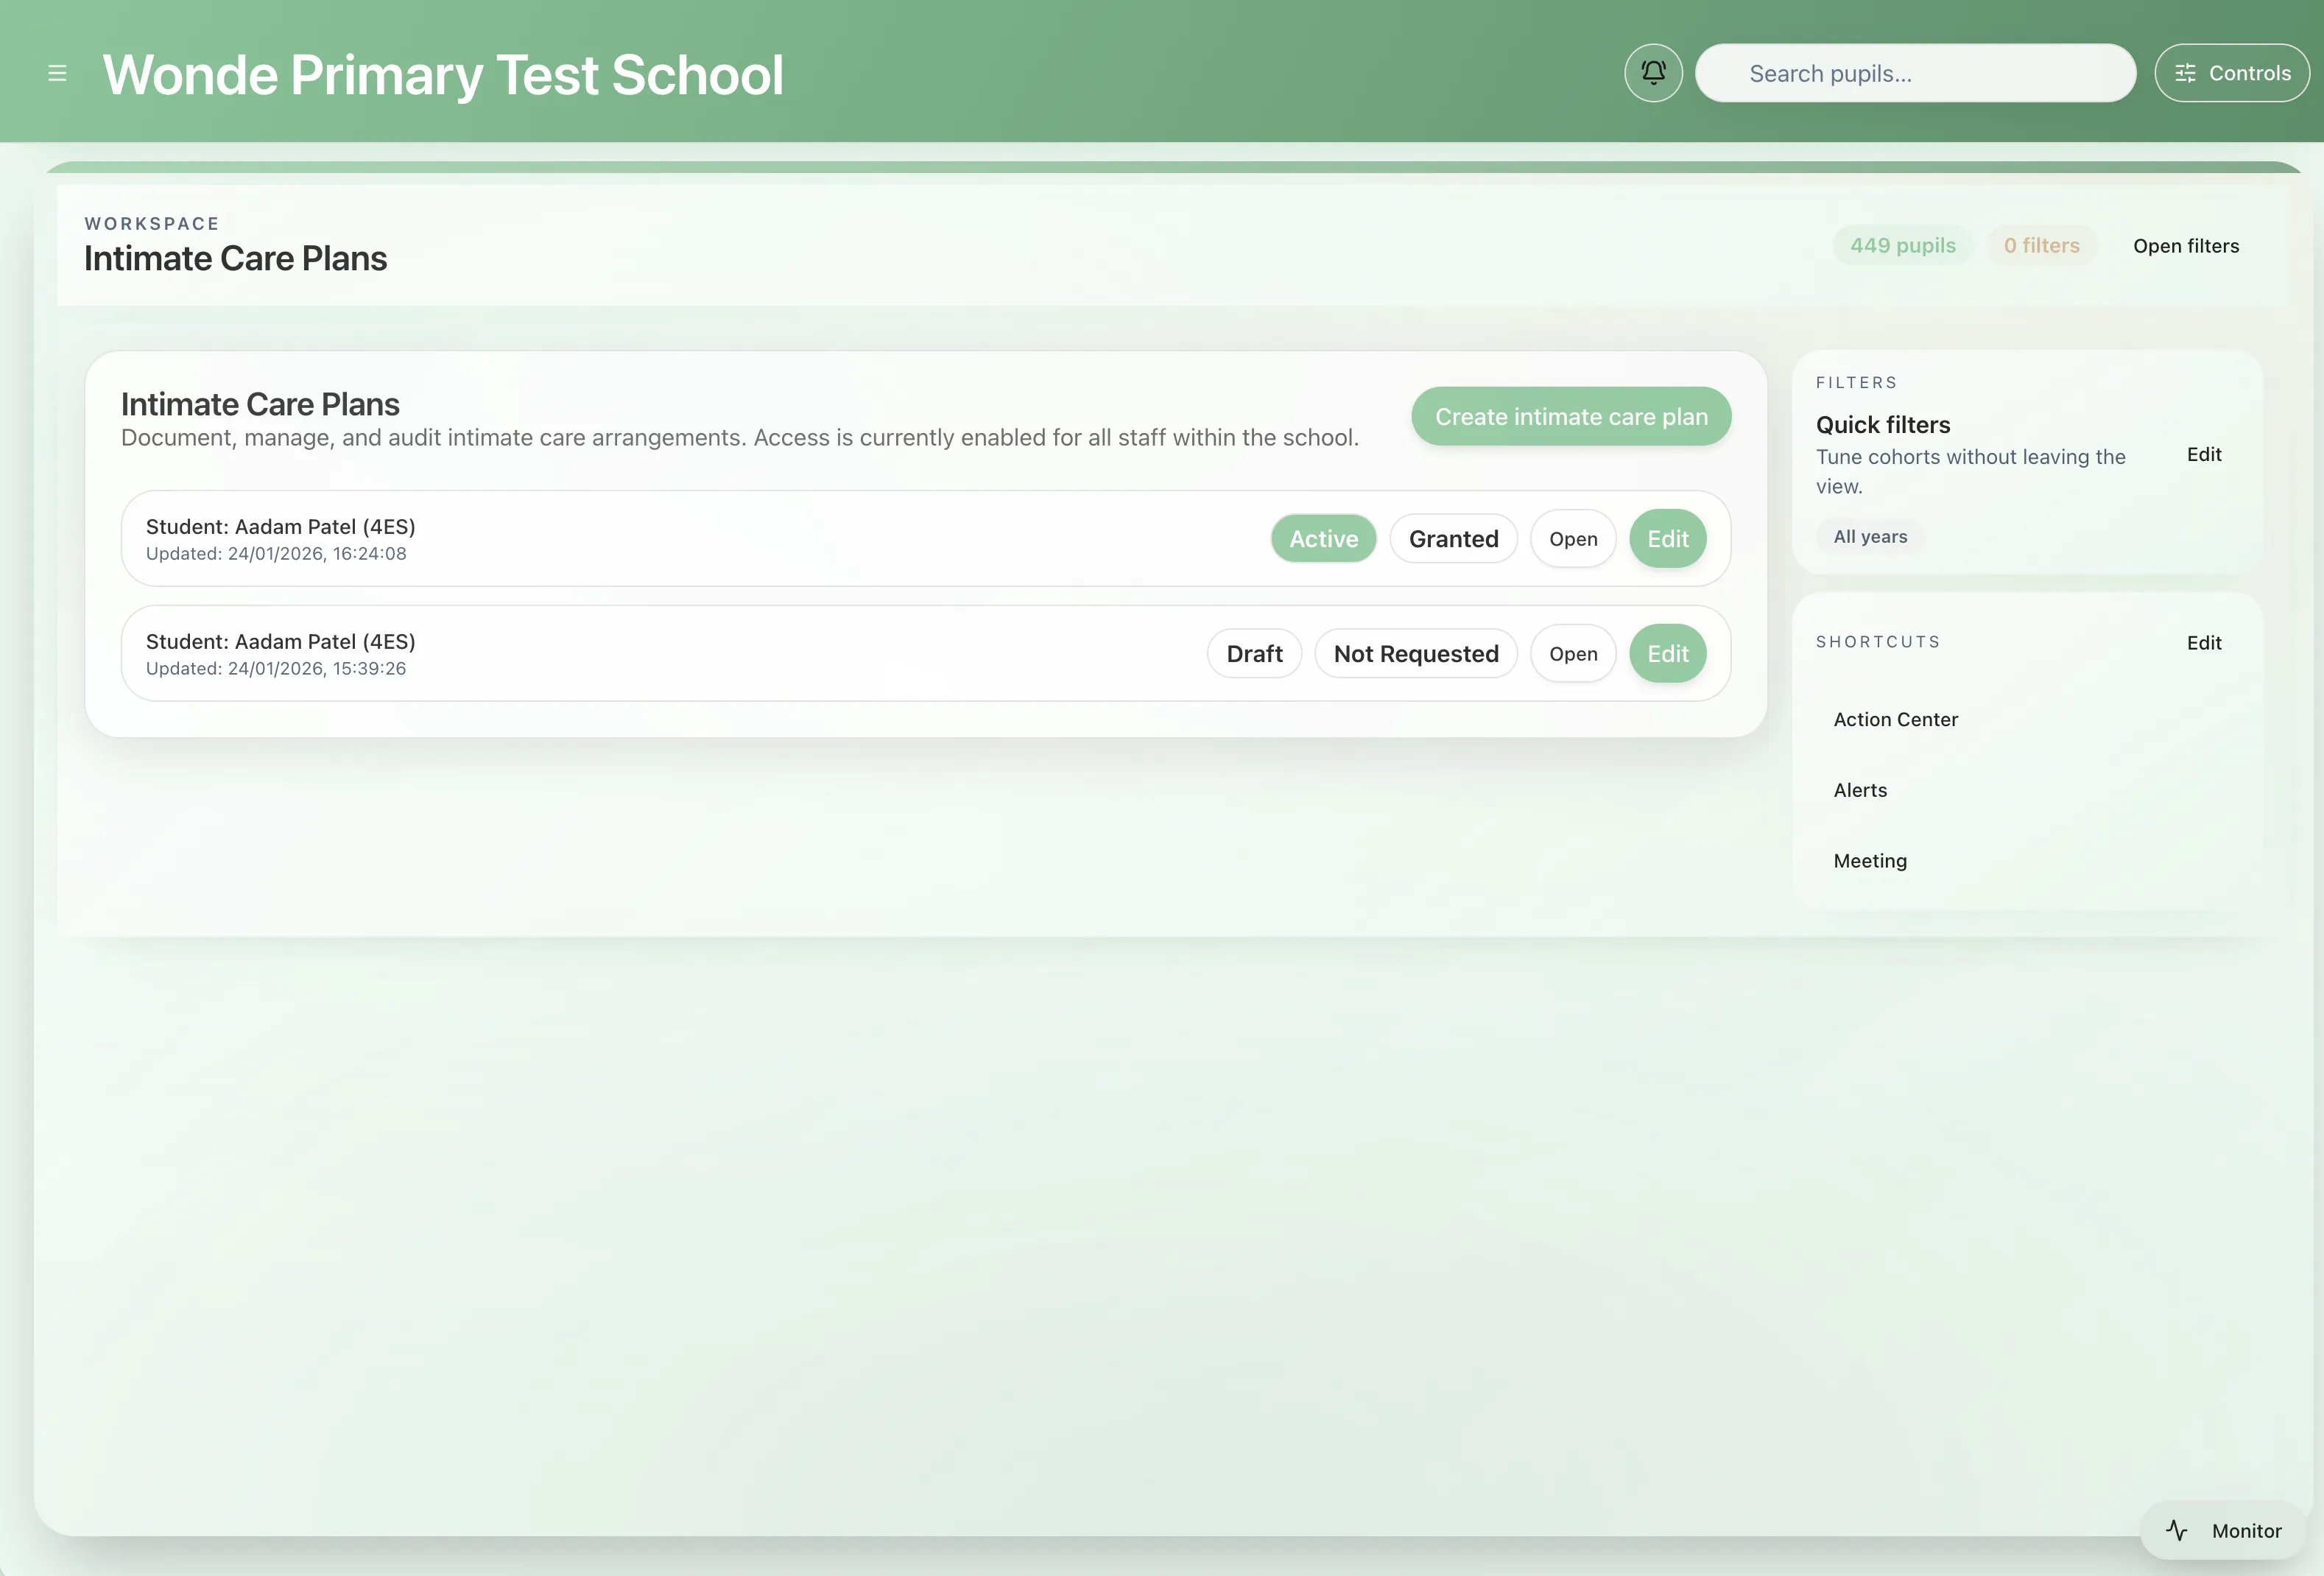Click the Not Requested consent badge
The width and height of the screenshot is (2324, 1576).
[x=1415, y=654]
